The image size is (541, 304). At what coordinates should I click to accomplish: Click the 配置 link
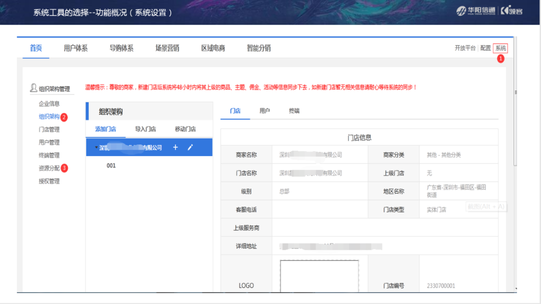[485, 48]
